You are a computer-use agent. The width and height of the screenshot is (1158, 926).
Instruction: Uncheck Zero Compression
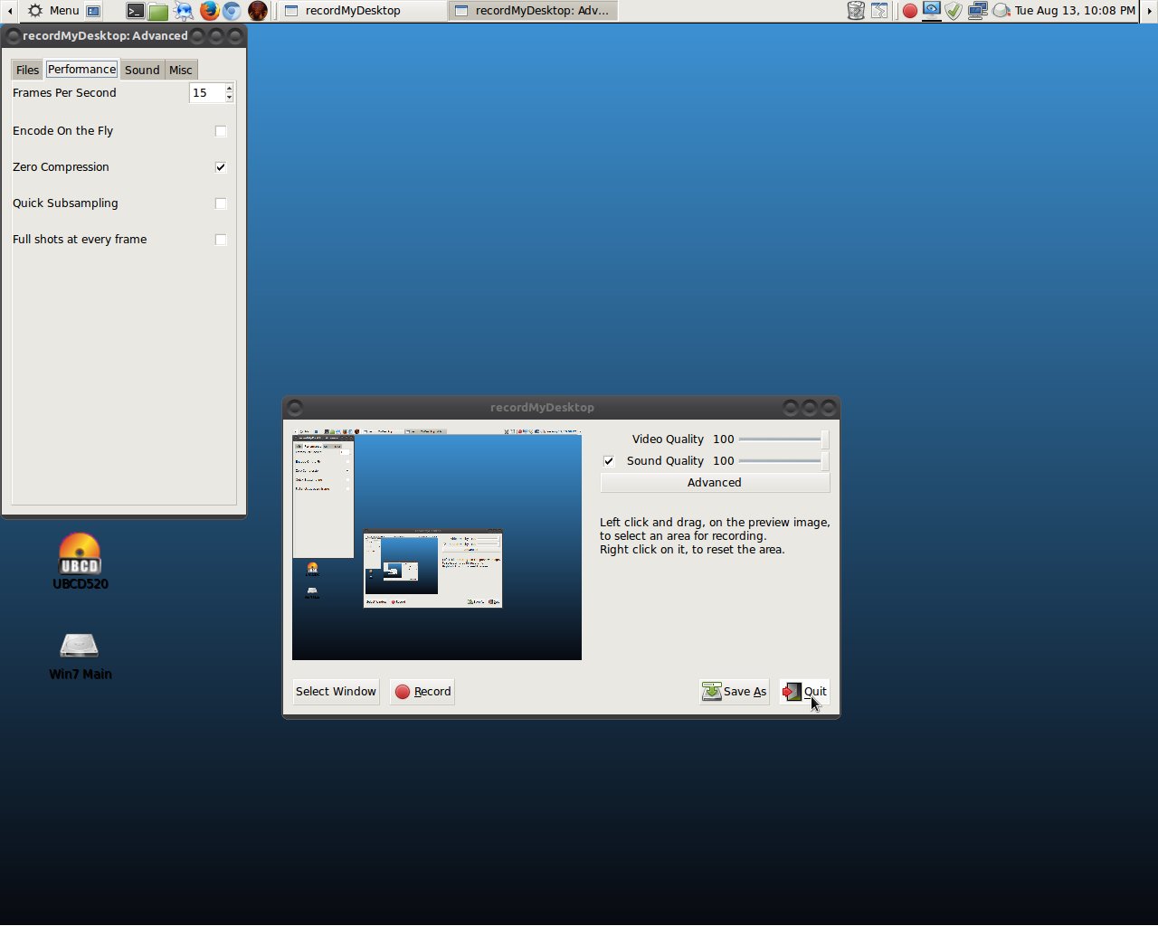click(220, 166)
